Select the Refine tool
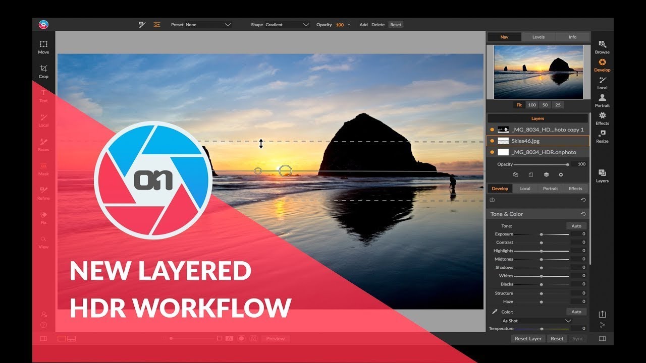This screenshot has width=646, height=363. click(43, 194)
